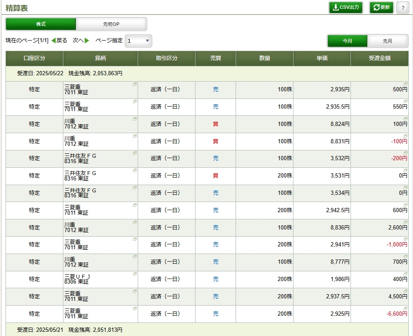
Task: Click the 売 label in 1,986円 row
Action: tap(215, 279)
